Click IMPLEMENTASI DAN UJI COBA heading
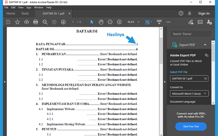This screenshot has height=136, width=218. coord(65,104)
